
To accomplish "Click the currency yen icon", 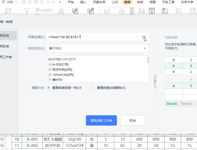I will click(x=122, y=11).
